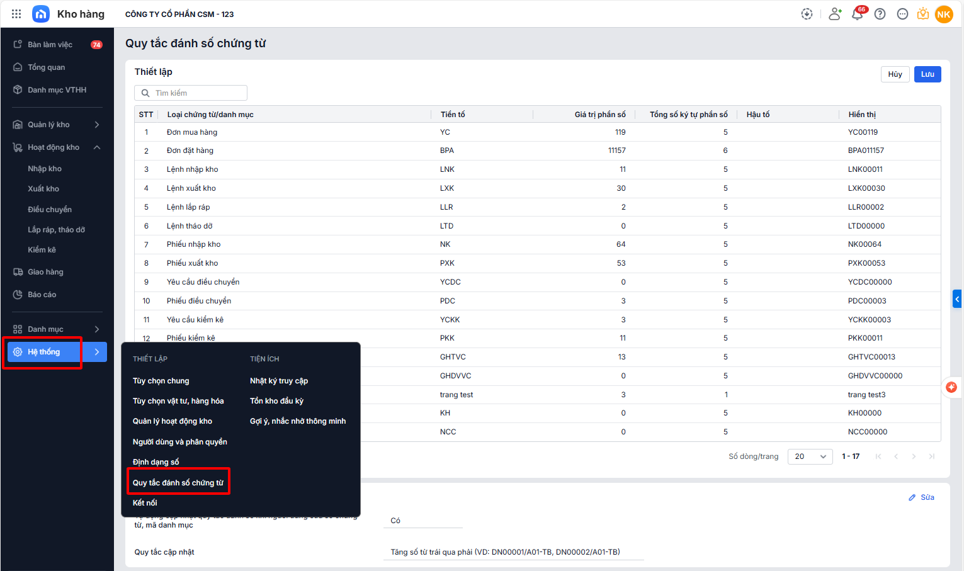The width and height of the screenshot is (964, 571).
Task: Click the add user icon in header
Action: point(835,14)
